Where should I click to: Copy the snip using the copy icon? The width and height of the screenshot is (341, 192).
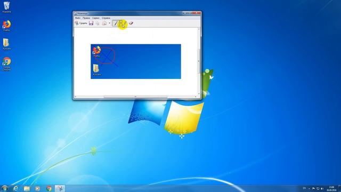(x=98, y=23)
